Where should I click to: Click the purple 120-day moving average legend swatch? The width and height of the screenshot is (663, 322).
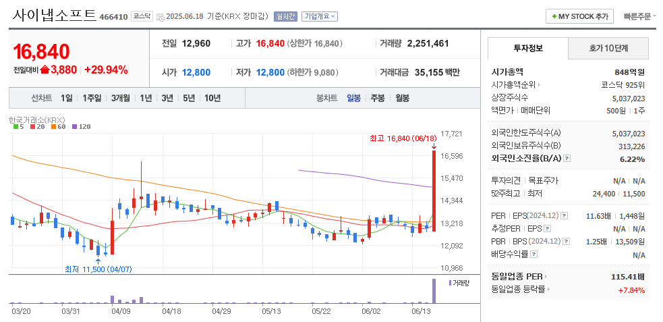click(x=74, y=126)
